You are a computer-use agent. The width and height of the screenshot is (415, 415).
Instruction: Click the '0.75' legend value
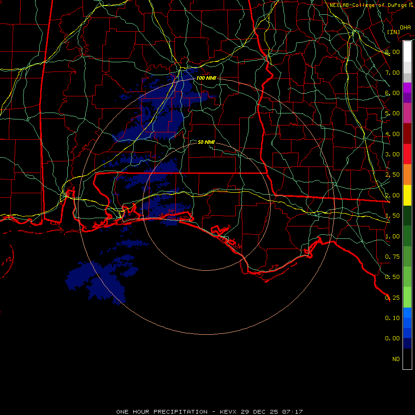[x=392, y=257]
